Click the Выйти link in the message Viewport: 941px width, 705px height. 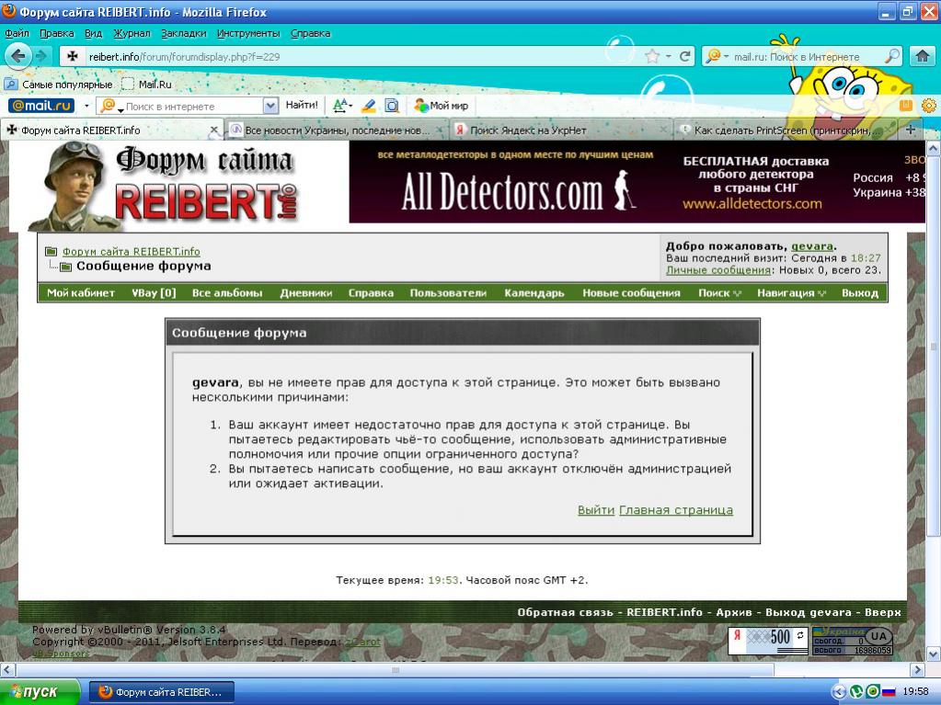[x=596, y=509]
